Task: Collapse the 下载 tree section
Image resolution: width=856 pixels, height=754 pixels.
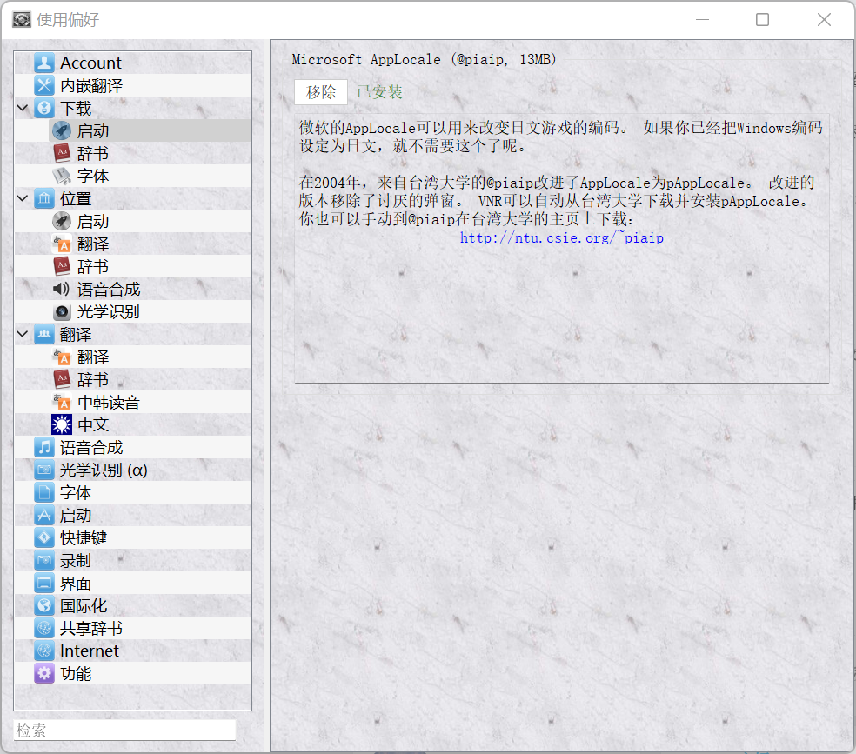Action: 22,109
